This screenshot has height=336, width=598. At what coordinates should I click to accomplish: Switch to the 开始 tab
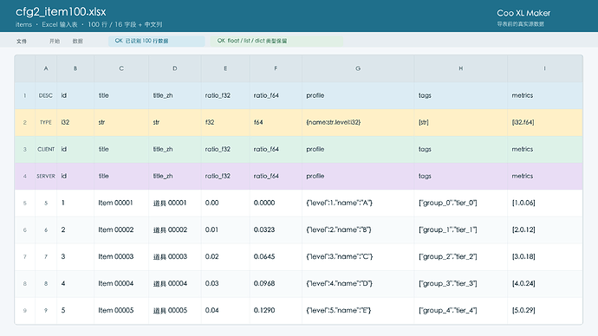coord(54,42)
